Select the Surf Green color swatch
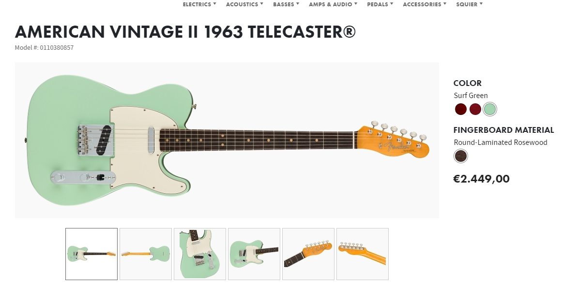Image resolution: width=562 pixels, height=298 pixels. pos(489,109)
